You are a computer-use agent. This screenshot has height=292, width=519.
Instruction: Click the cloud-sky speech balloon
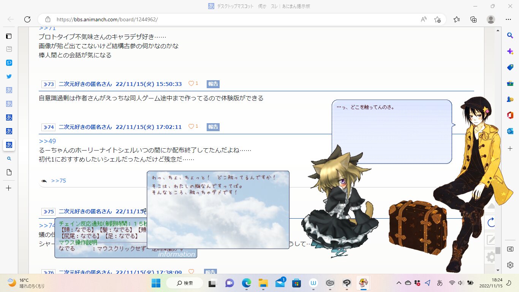(218, 210)
